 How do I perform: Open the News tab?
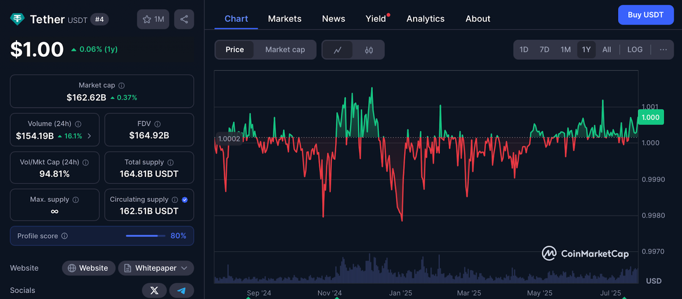[334, 19]
